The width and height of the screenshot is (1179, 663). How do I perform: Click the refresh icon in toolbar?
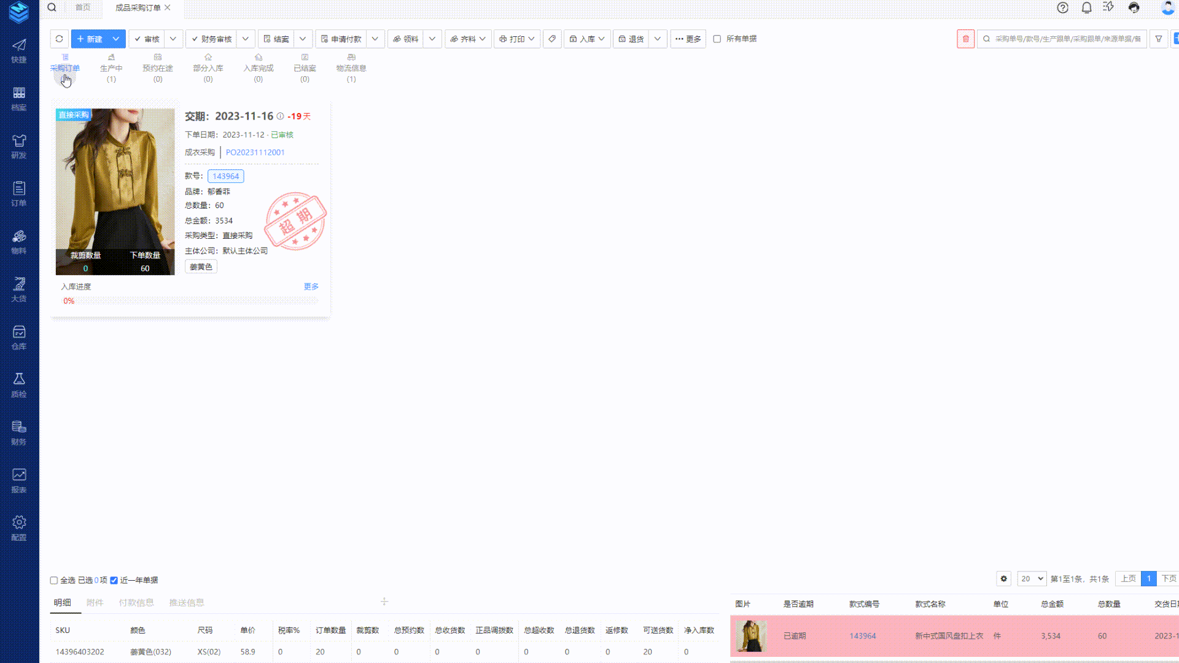59,39
